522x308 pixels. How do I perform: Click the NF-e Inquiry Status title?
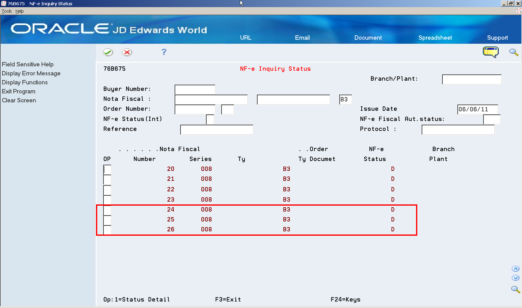(x=275, y=69)
